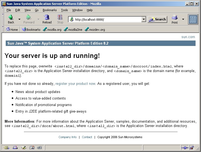
Task: Click the Print toolbar icon
Action: (175, 19)
